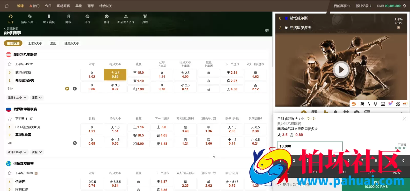Select 客 2.27 next goal odds
The image size is (410, 191).
click(232, 81)
